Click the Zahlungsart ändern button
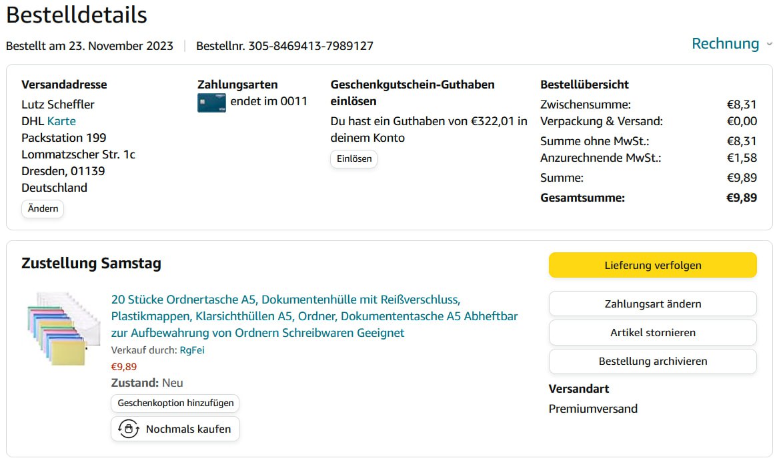Image resolution: width=781 pixels, height=468 pixels. pyautogui.click(x=652, y=304)
